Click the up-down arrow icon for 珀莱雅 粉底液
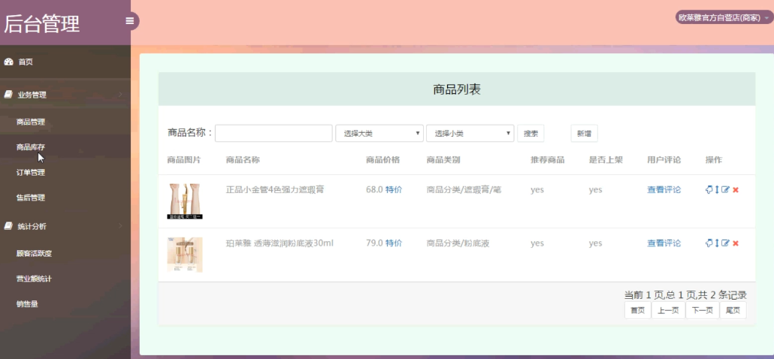 (717, 243)
